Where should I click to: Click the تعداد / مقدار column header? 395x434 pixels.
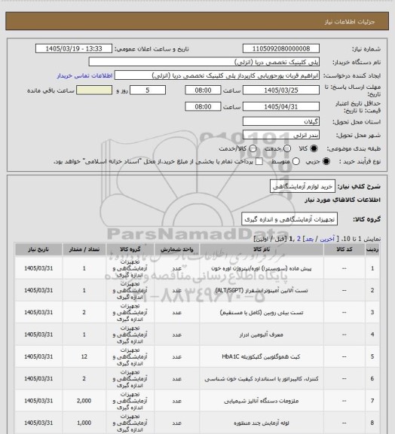84,249
